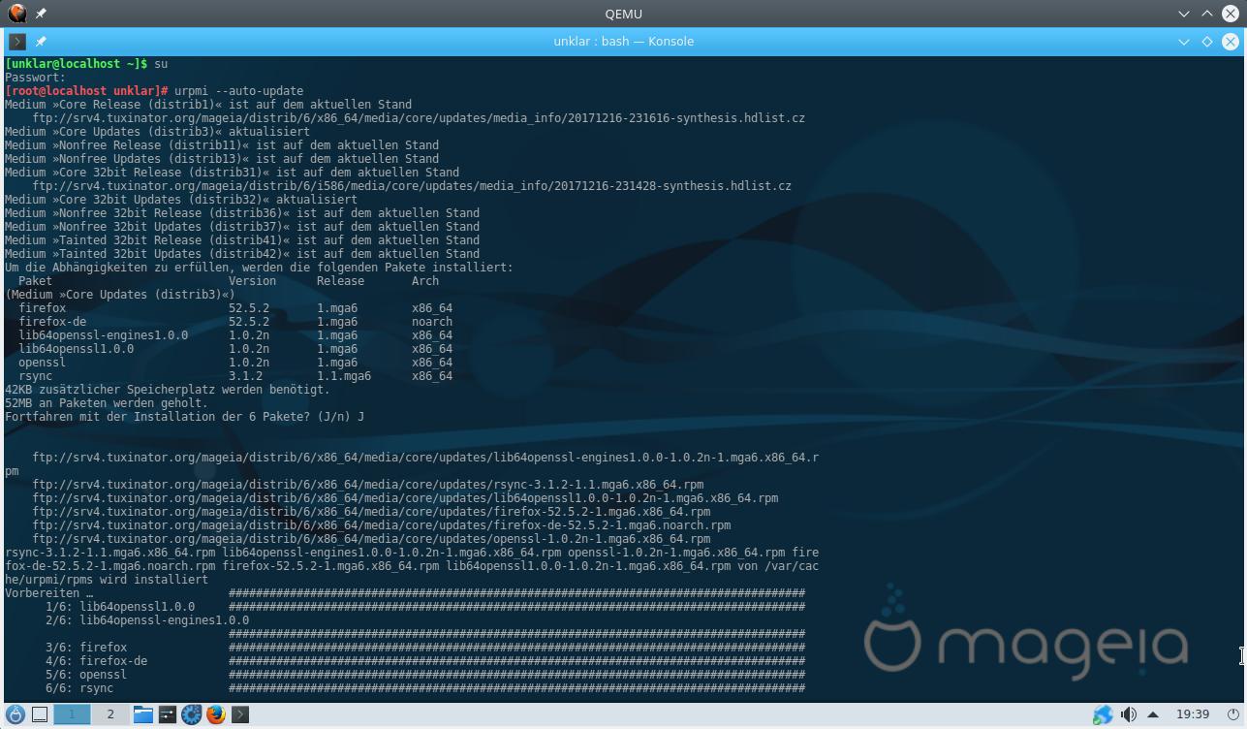Click 'Fortfahren mit der Installation' prompt line
This screenshot has height=729, width=1247.
[184, 417]
